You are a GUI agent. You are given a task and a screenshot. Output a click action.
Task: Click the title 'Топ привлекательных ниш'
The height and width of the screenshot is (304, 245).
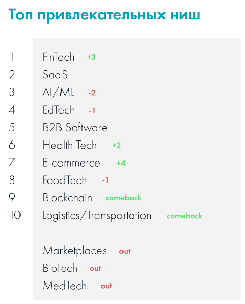[x=104, y=15]
